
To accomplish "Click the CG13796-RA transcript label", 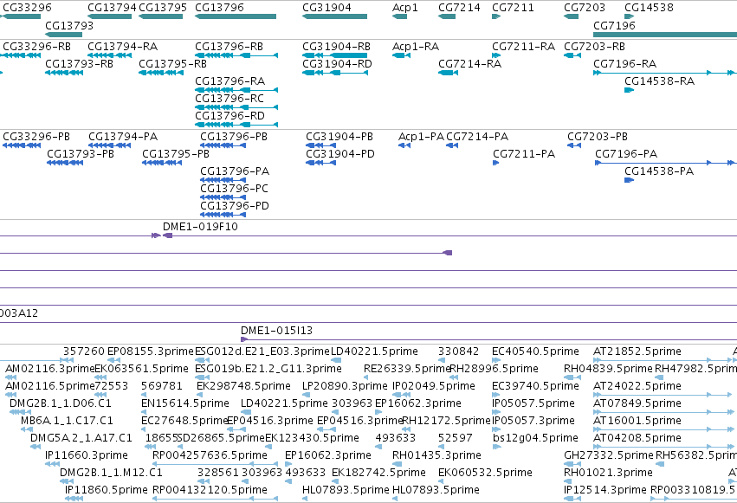I will click(230, 81).
